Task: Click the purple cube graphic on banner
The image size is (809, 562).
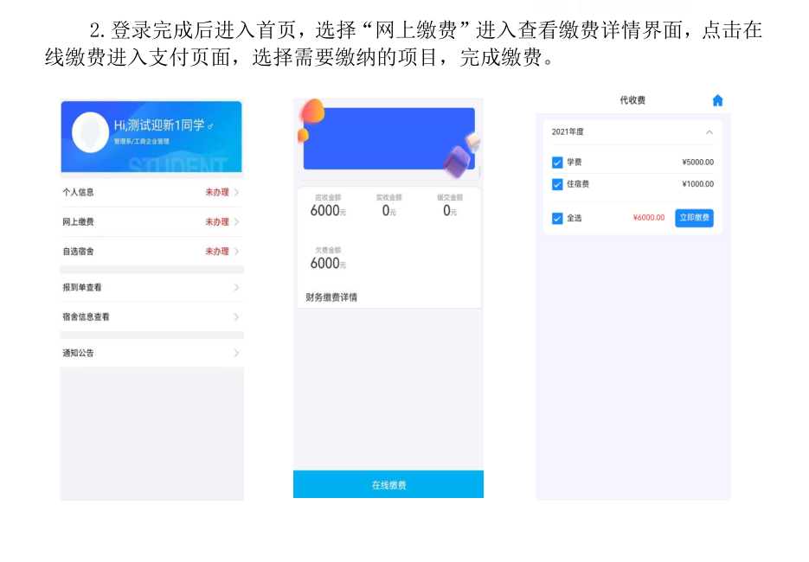Action: (x=457, y=162)
